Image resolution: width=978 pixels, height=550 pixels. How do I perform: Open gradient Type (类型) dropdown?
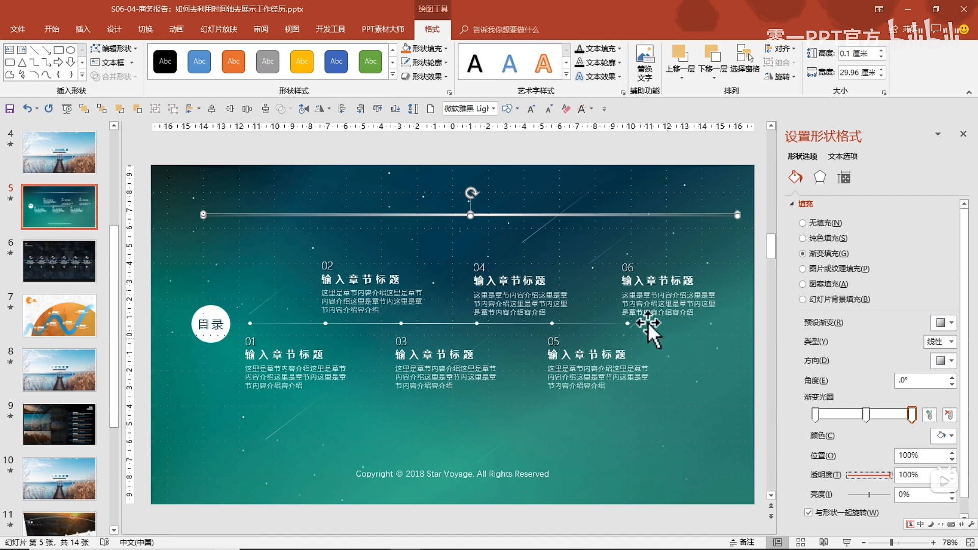click(940, 342)
